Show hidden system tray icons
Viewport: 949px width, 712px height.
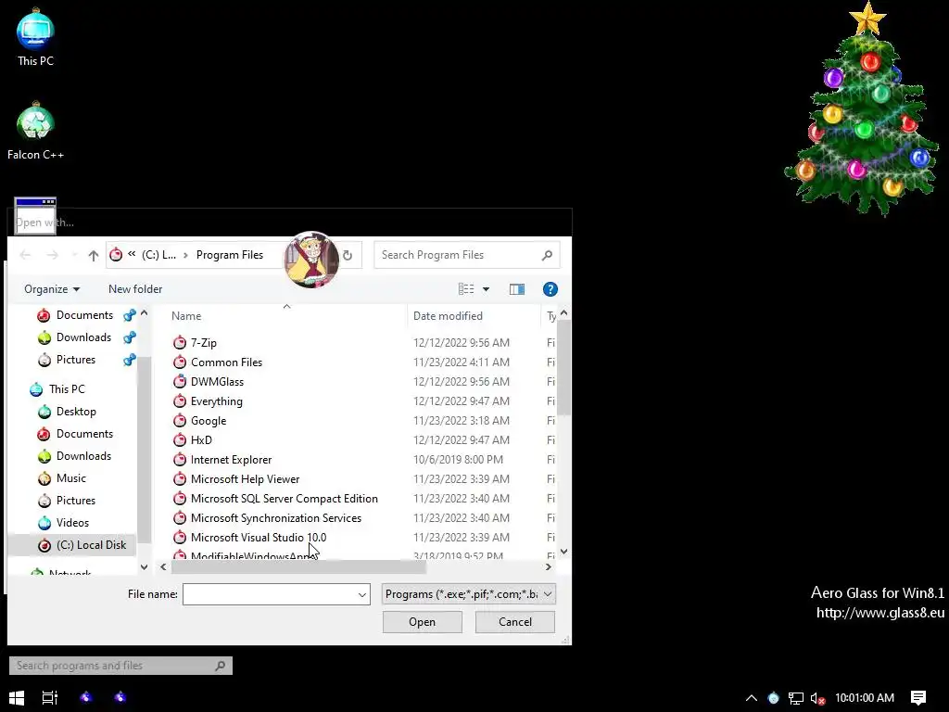pos(751,698)
